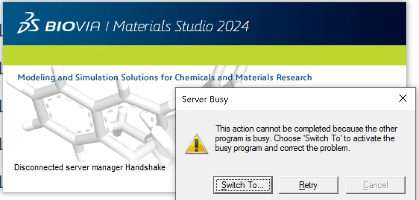419x200 pixels.
Task: Click the dark blue header banner
Action: pyautogui.click(x=327, y=24)
